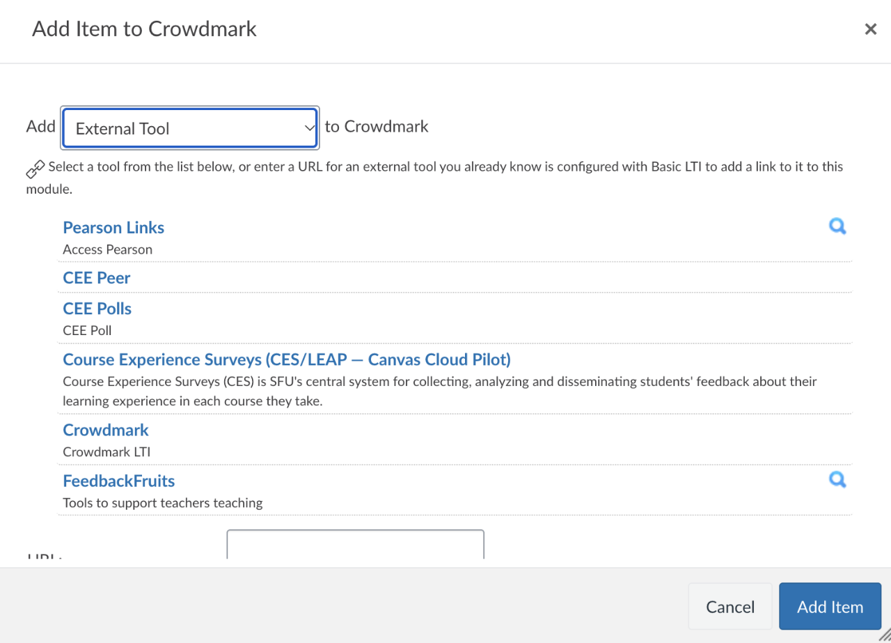The width and height of the screenshot is (891, 643).
Task: Click the 'Access Pearson' description row
Action: (x=107, y=249)
